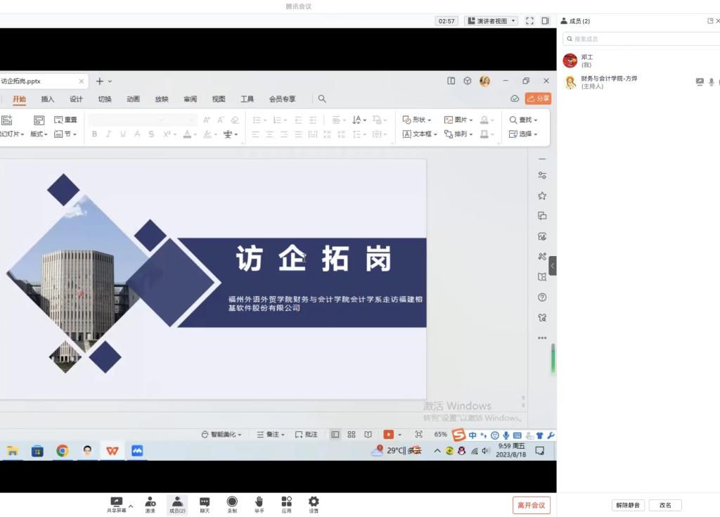Click the font color swatch in ribbon
The height and width of the screenshot is (517, 720).
pyautogui.click(x=188, y=134)
